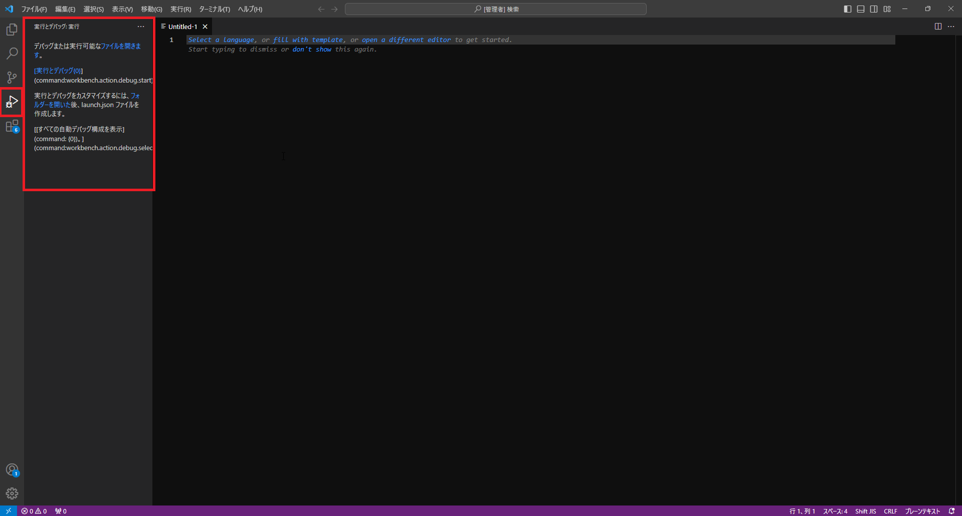Click the VS Code logo icon
Viewport: 962px width, 516px height.
pos(9,9)
